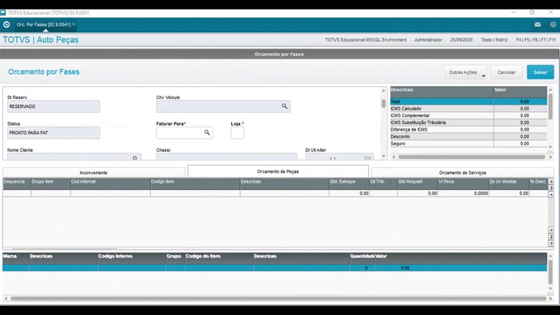Viewport: 560px width, 315px height.
Task: Search Chv Veiculo with magnifier icon
Action: tap(284, 106)
